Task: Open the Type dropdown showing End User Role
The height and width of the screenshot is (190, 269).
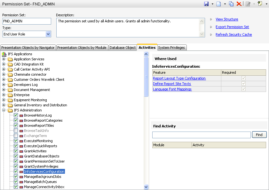Action: [x=48, y=34]
